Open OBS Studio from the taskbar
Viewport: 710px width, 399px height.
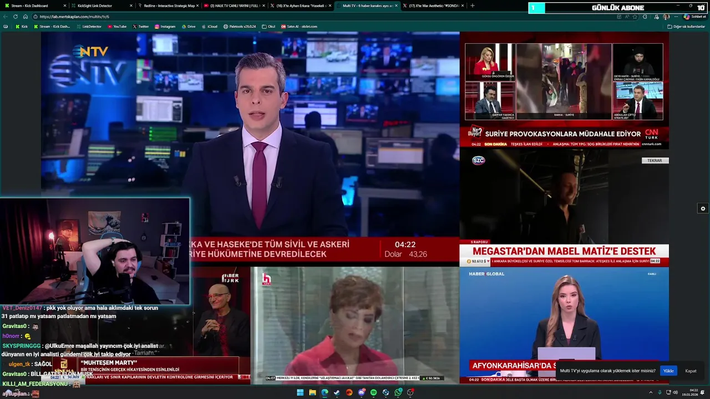pyautogui.click(x=410, y=392)
